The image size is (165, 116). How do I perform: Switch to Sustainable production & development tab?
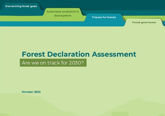point(63,13)
